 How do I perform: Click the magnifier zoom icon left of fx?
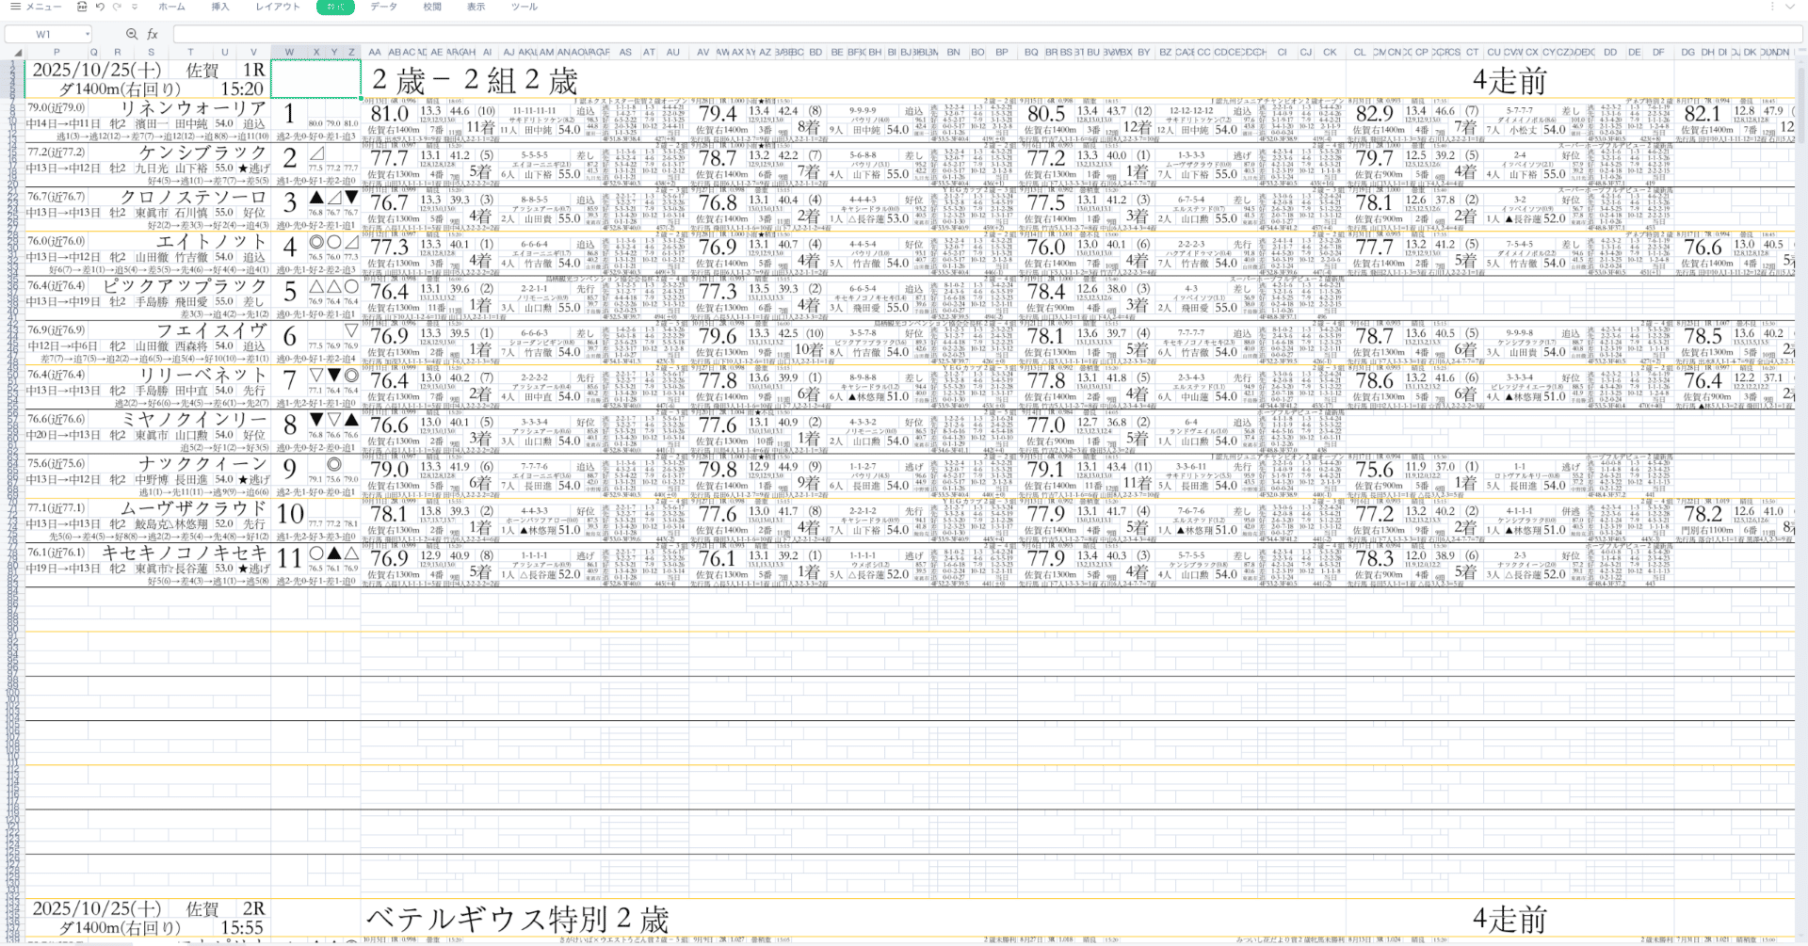click(x=132, y=33)
